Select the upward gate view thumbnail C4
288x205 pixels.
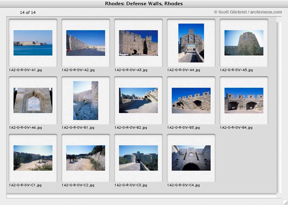pyautogui.click(x=191, y=158)
